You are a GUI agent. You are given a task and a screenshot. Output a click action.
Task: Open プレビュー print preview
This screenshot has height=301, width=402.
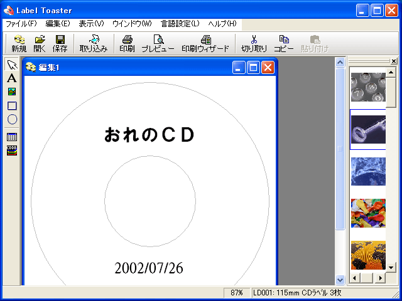click(158, 43)
